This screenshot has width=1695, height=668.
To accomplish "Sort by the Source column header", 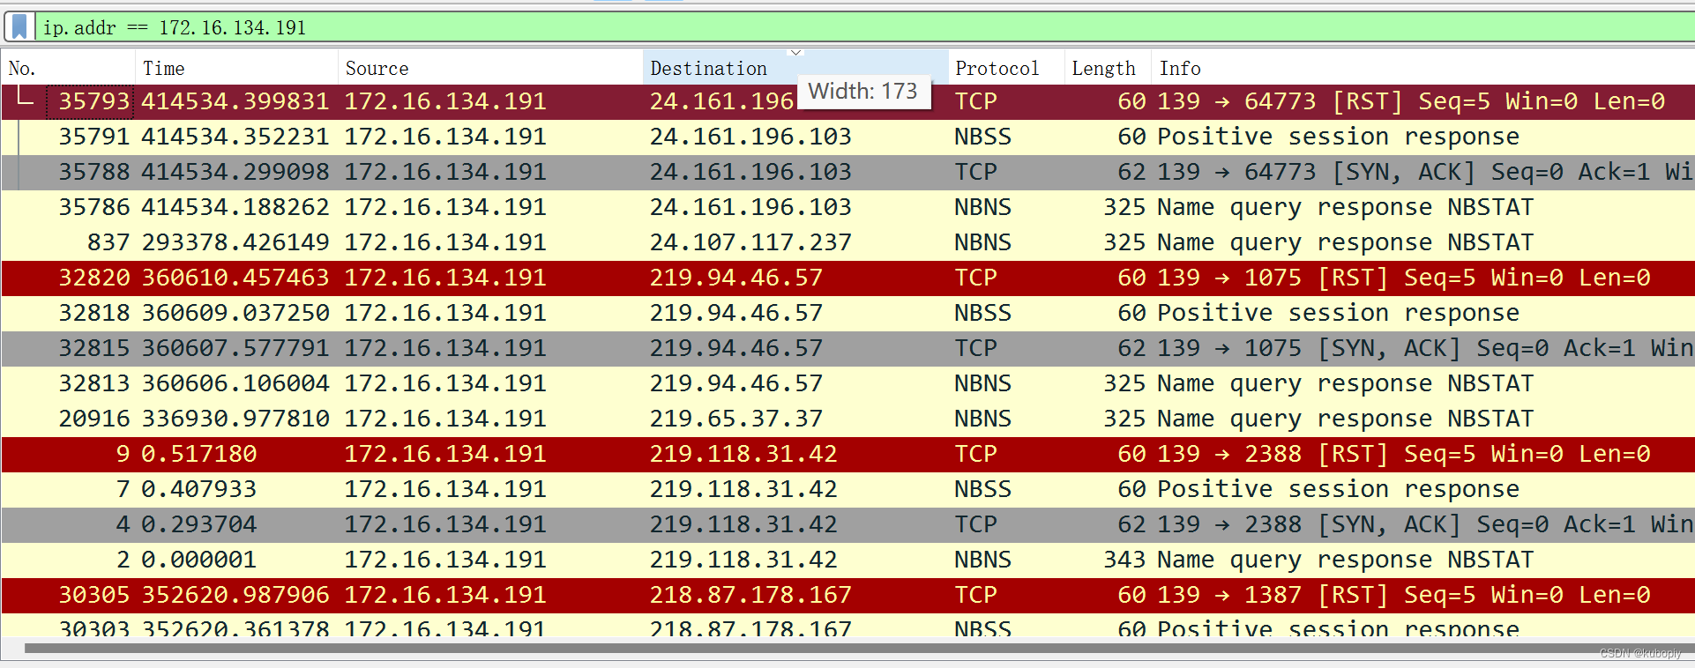I will 490,68.
